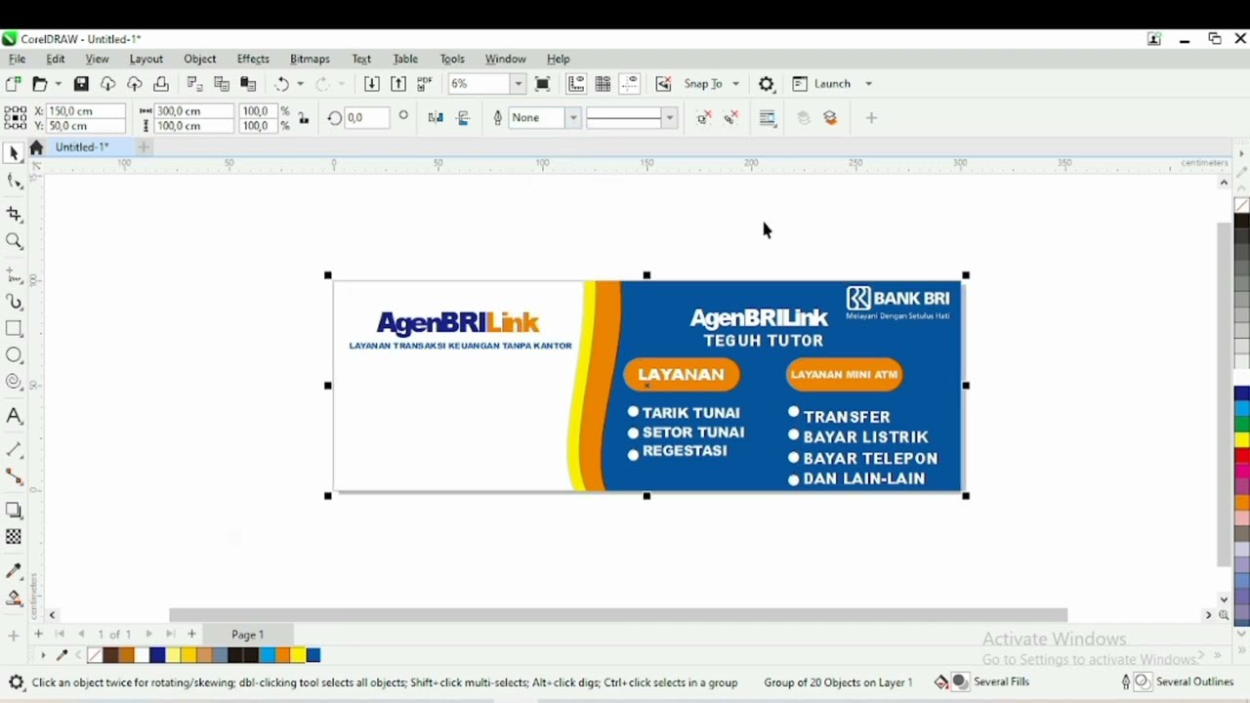The image size is (1250, 703).
Task: Expand the Open file arrow
Action: point(58,84)
